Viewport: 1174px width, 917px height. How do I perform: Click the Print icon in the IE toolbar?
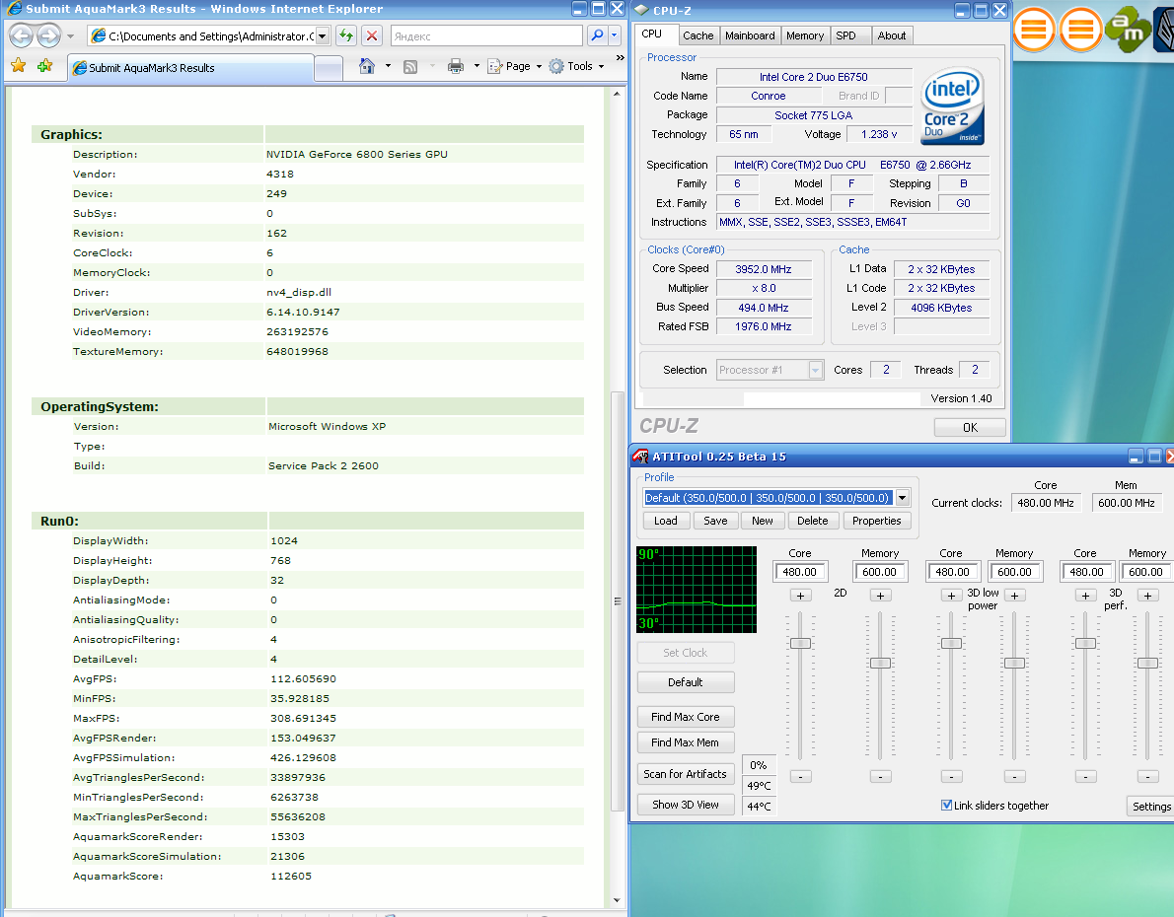455,67
